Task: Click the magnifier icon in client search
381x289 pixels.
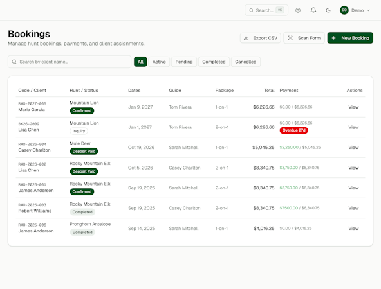Action: [x=14, y=62]
